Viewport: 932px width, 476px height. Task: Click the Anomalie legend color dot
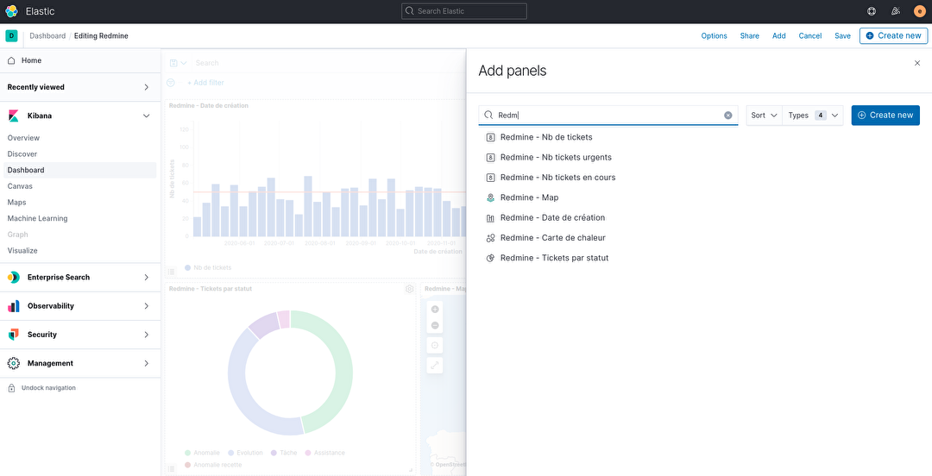click(188, 453)
